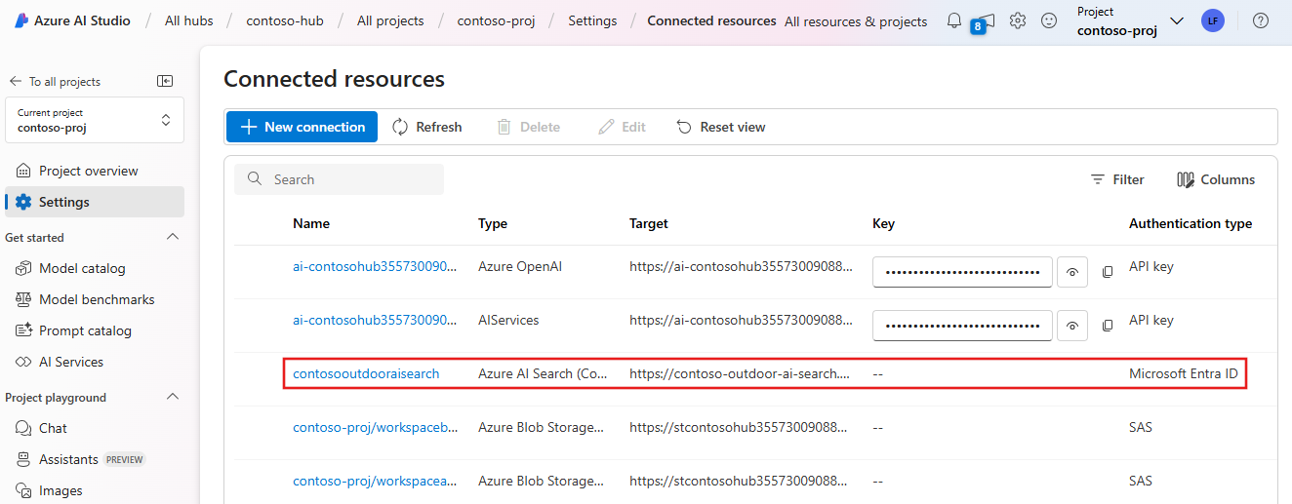Screen dimensions: 1292x504
Task: Click the contoso-outdoor-ai-search target URL
Action: tap(741, 373)
